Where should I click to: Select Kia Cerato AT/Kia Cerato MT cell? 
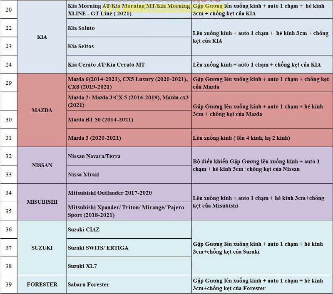tap(129, 64)
